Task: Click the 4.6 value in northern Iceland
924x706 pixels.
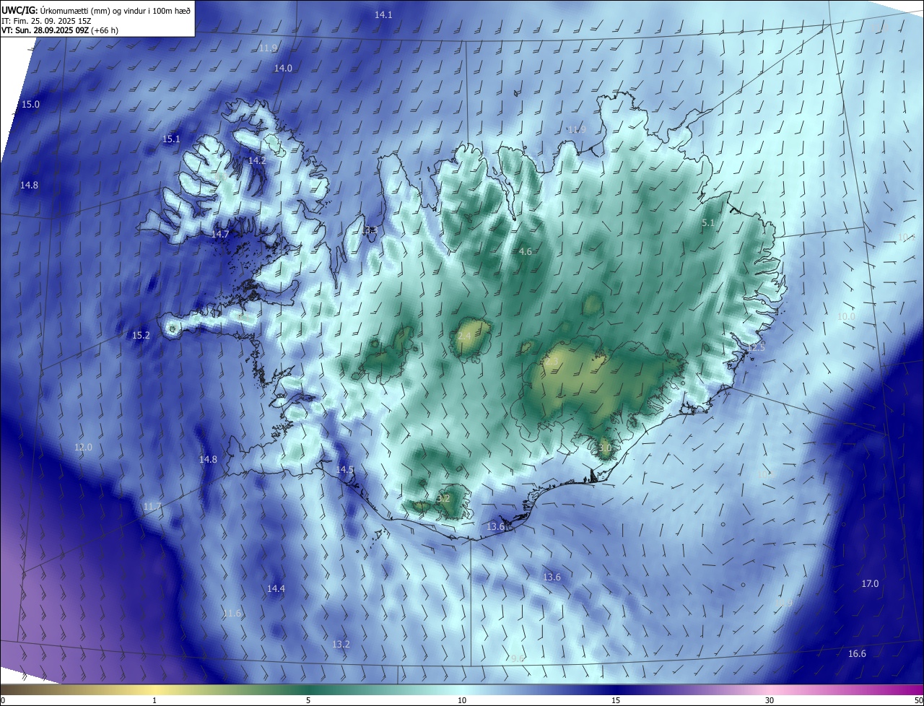Action: pyautogui.click(x=526, y=251)
